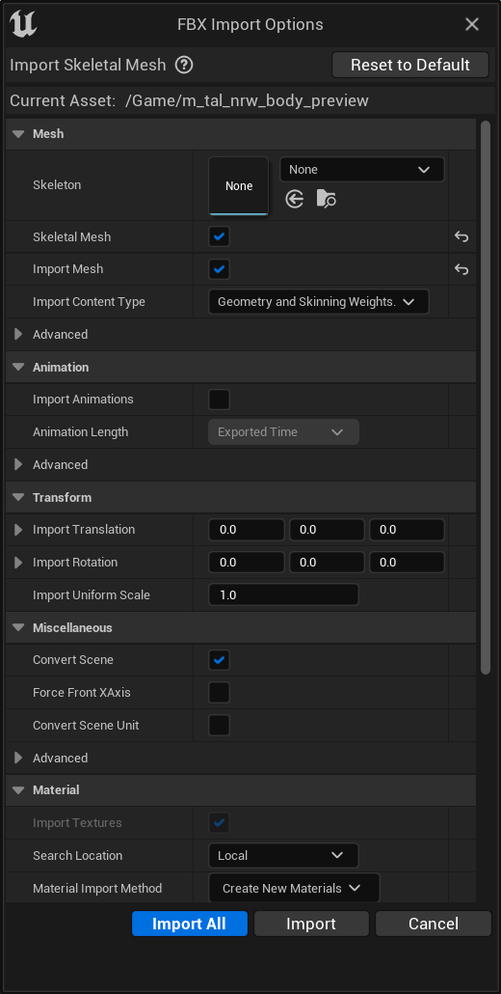501x994 pixels.
Task: Open the Import Content Type dropdown
Action: 319,302
